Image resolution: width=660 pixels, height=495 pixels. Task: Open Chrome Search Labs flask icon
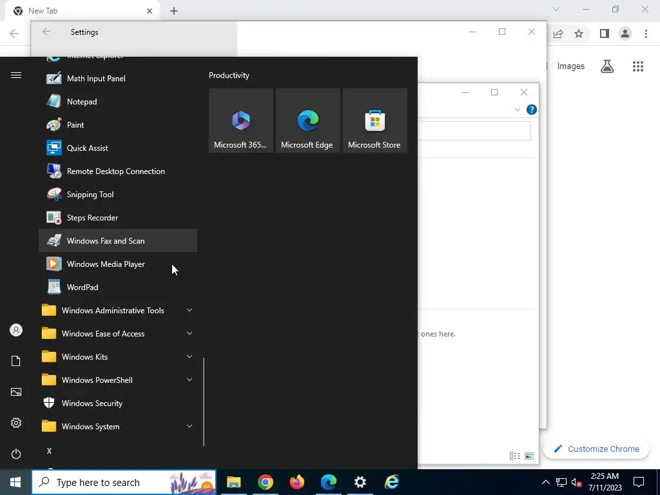(x=607, y=66)
